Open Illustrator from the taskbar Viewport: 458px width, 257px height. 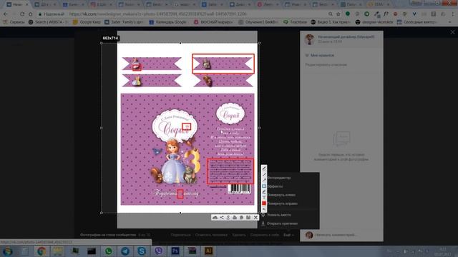click(x=208, y=251)
